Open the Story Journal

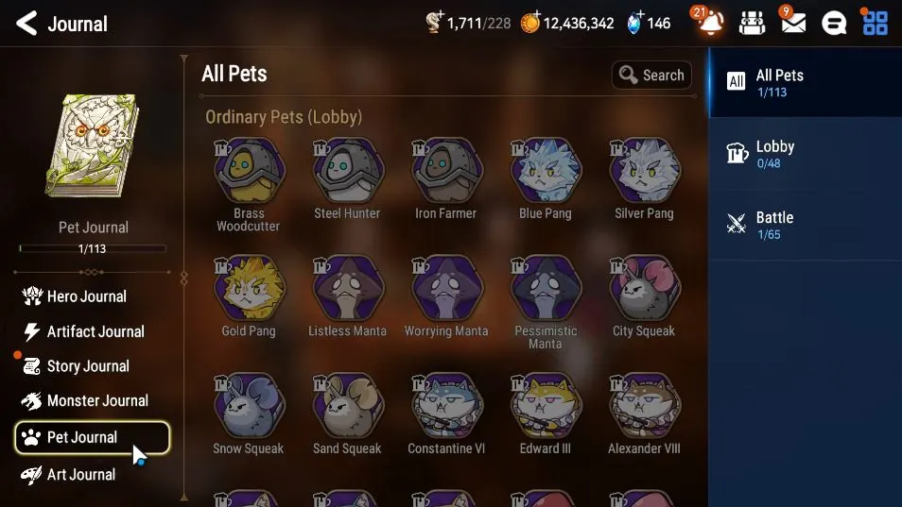76,365
